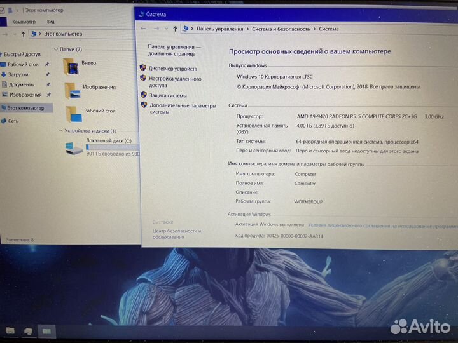The image size is (458, 343).
Task: Click product code 00425-00000-00002-AA314
Action: click(x=295, y=236)
